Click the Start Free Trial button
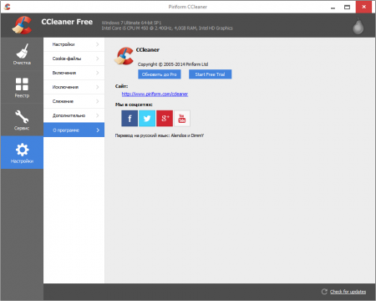This screenshot has width=376, height=301. pos(210,74)
